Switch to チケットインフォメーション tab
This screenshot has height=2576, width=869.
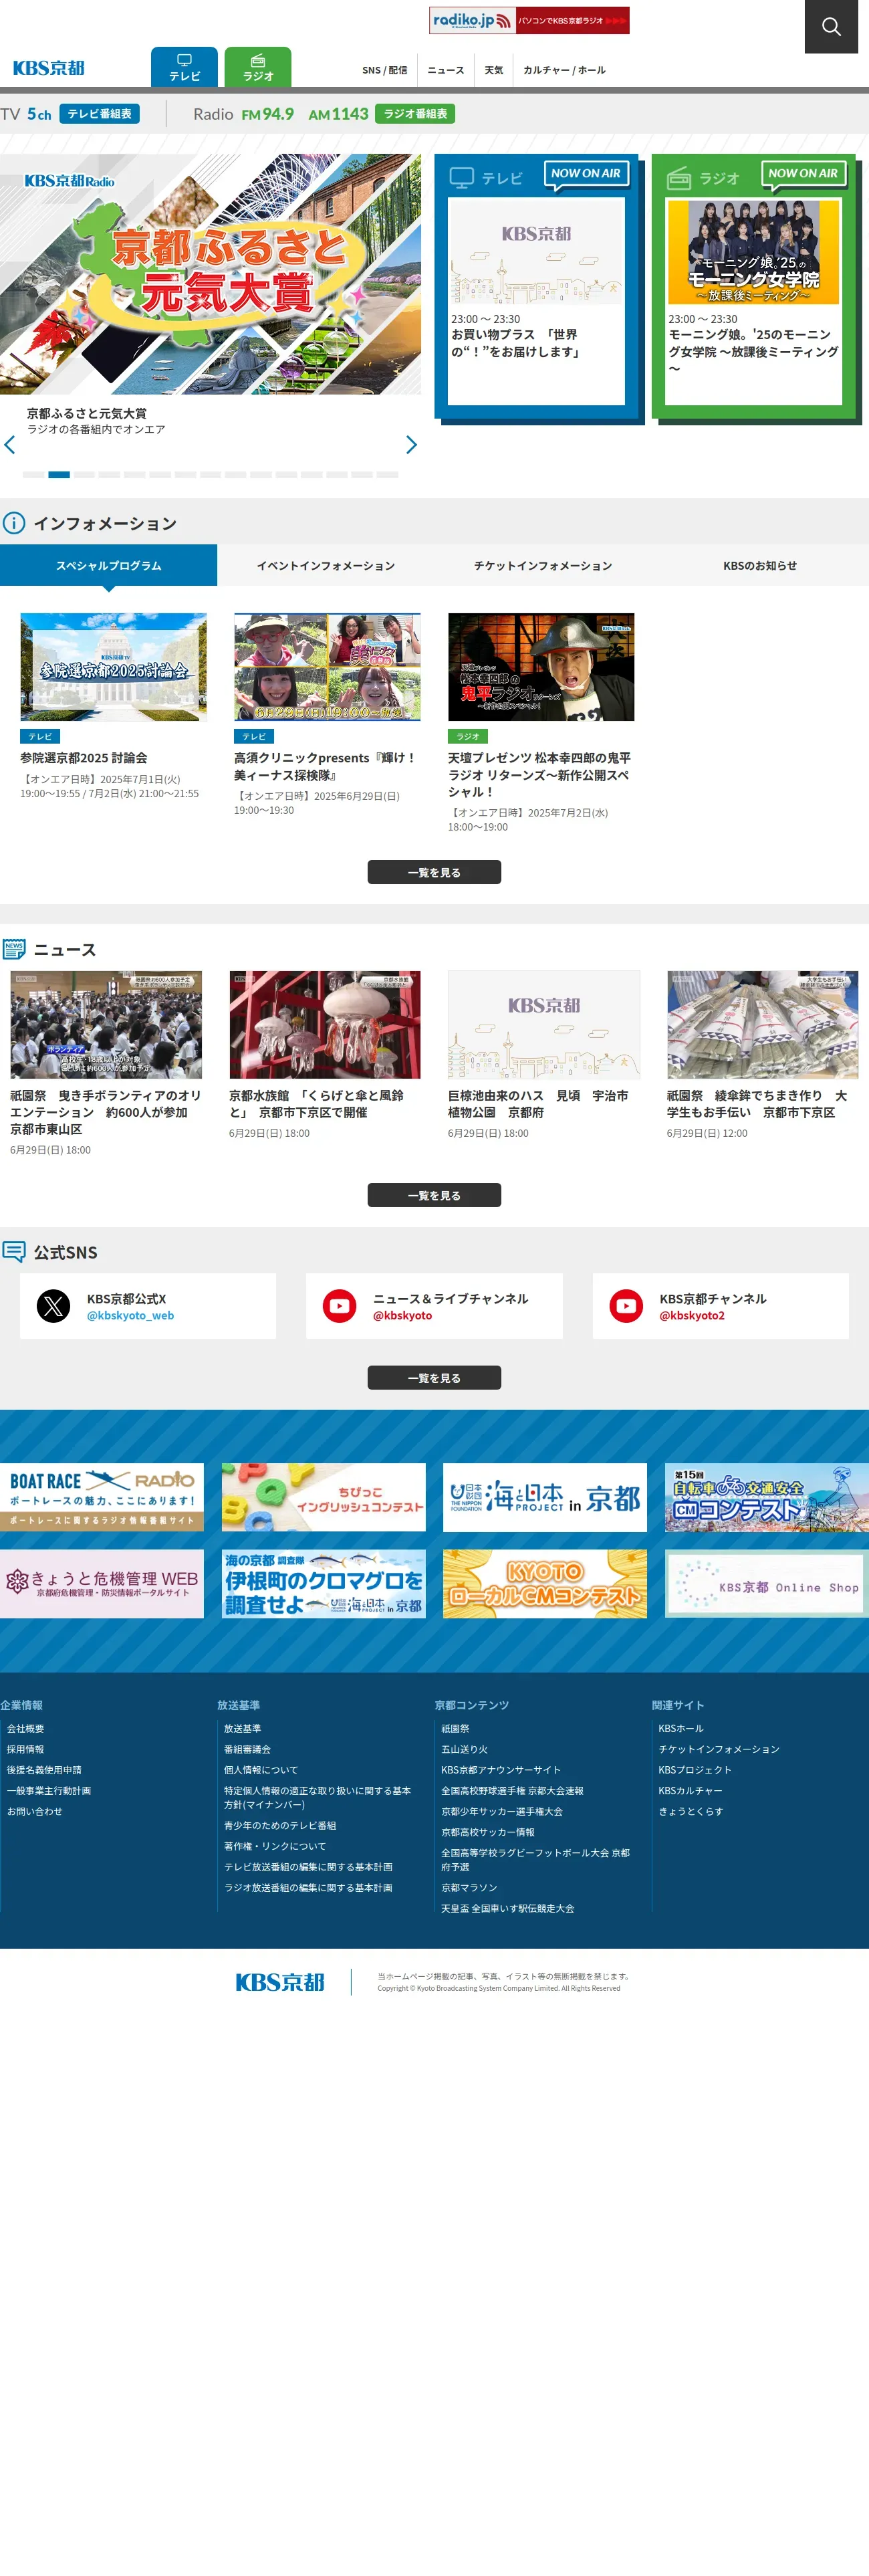pyautogui.click(x=543, y=565)
